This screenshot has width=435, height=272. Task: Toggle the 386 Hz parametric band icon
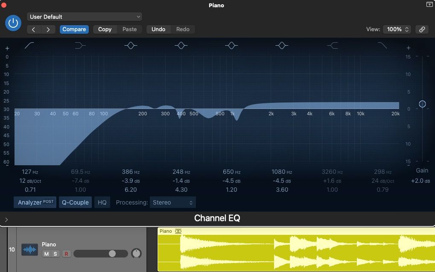coord(131,45)
